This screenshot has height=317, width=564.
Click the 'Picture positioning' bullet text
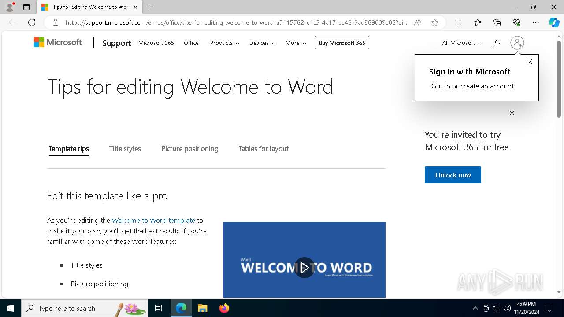[x=100, y=284]
